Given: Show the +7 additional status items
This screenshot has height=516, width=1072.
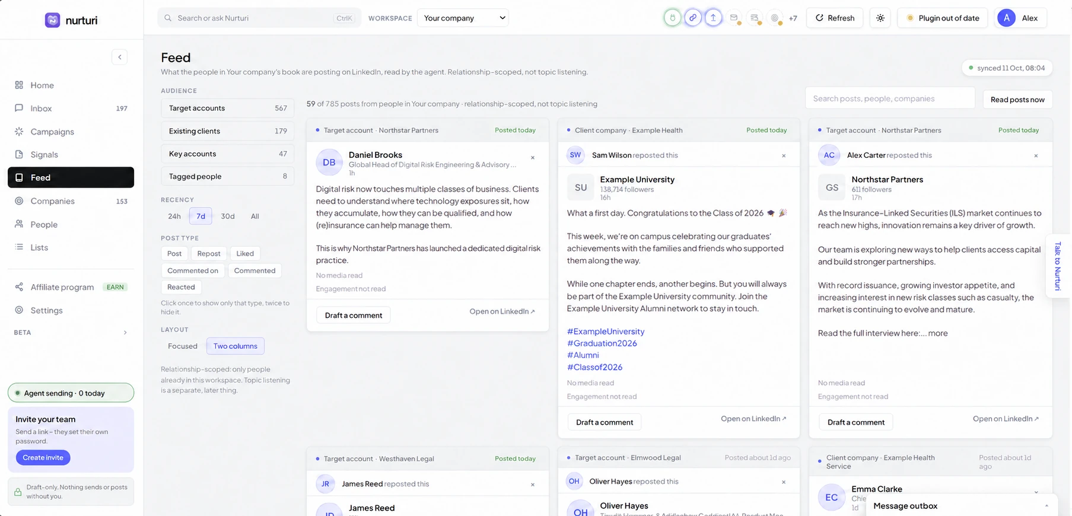Looking at the screenshot, I should [x=793, y=18].
